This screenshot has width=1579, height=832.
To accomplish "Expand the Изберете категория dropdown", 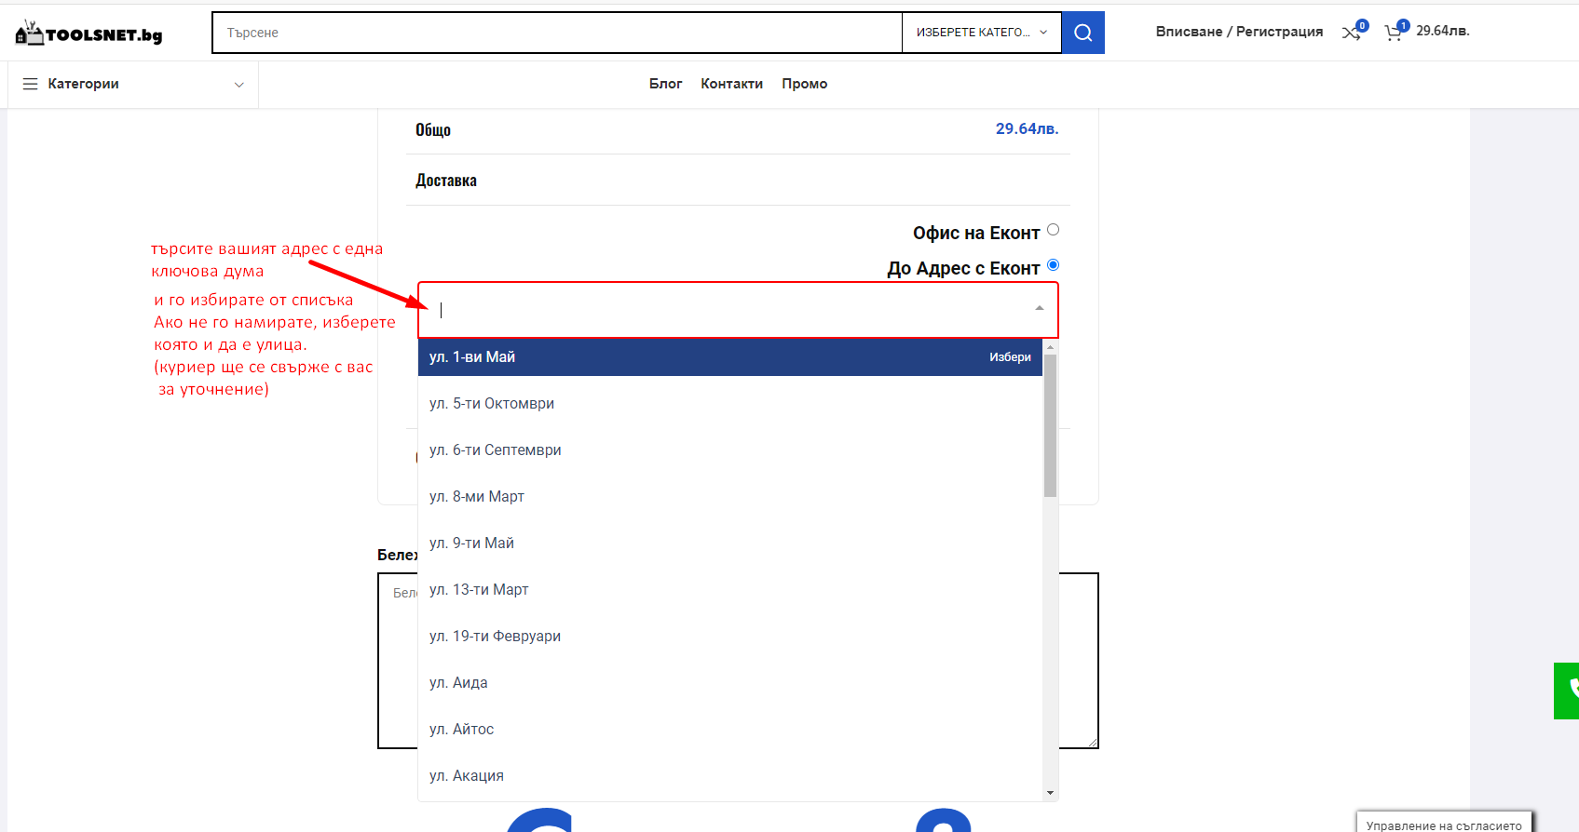I will (982, 33).
